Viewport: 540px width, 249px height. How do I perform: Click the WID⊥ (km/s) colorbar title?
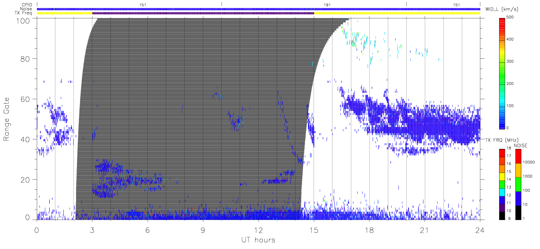(x=502, y=9)
